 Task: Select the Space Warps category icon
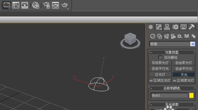(x=187, y=36)
